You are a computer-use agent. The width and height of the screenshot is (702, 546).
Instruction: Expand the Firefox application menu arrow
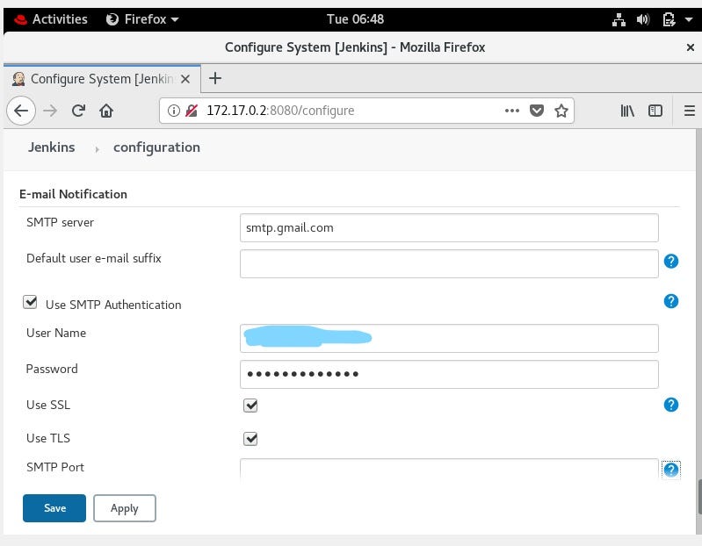[x=175, y=19]
